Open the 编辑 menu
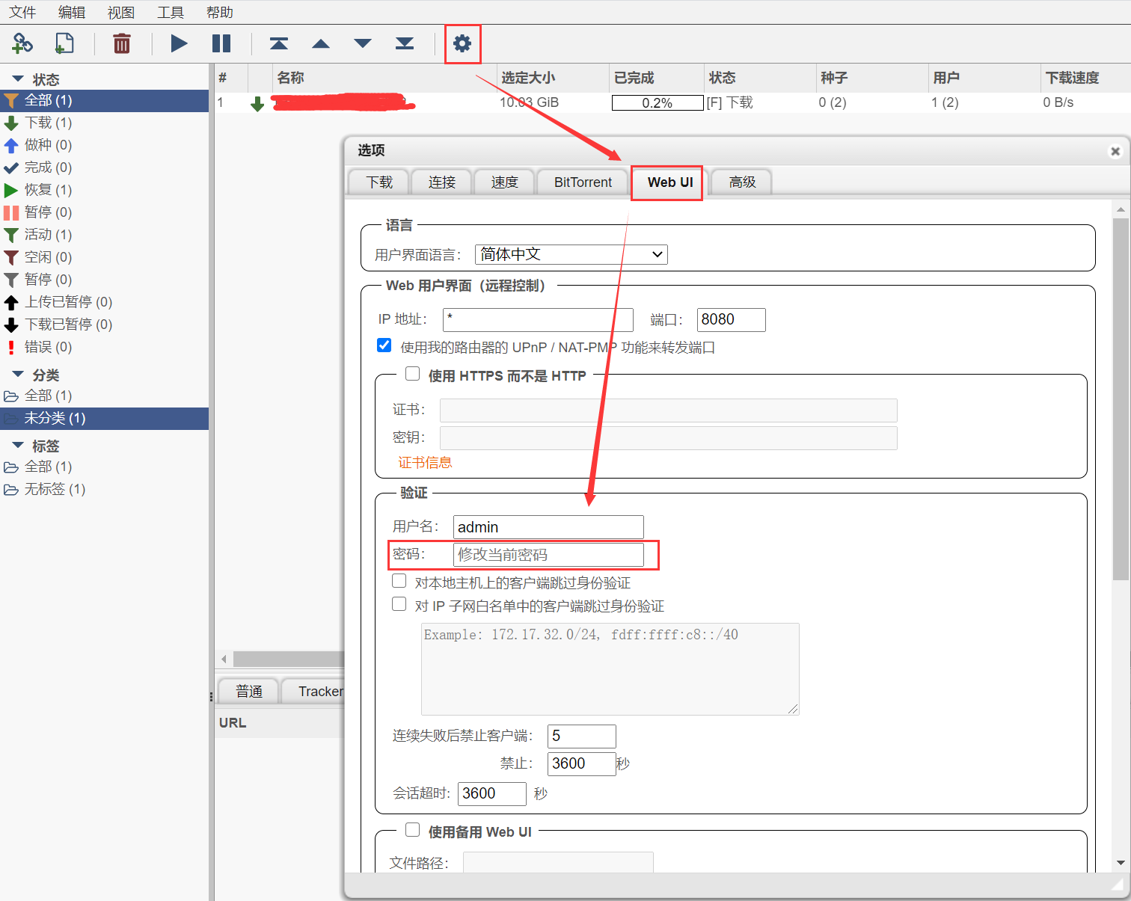Image resolution: width=1131 pixels, height=901 pixels. tap(72, 13)
